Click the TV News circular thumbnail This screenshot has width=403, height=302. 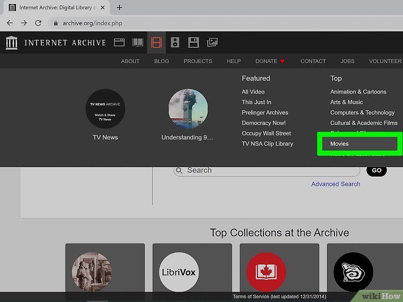pyautogui.click(x=105, y=108)
